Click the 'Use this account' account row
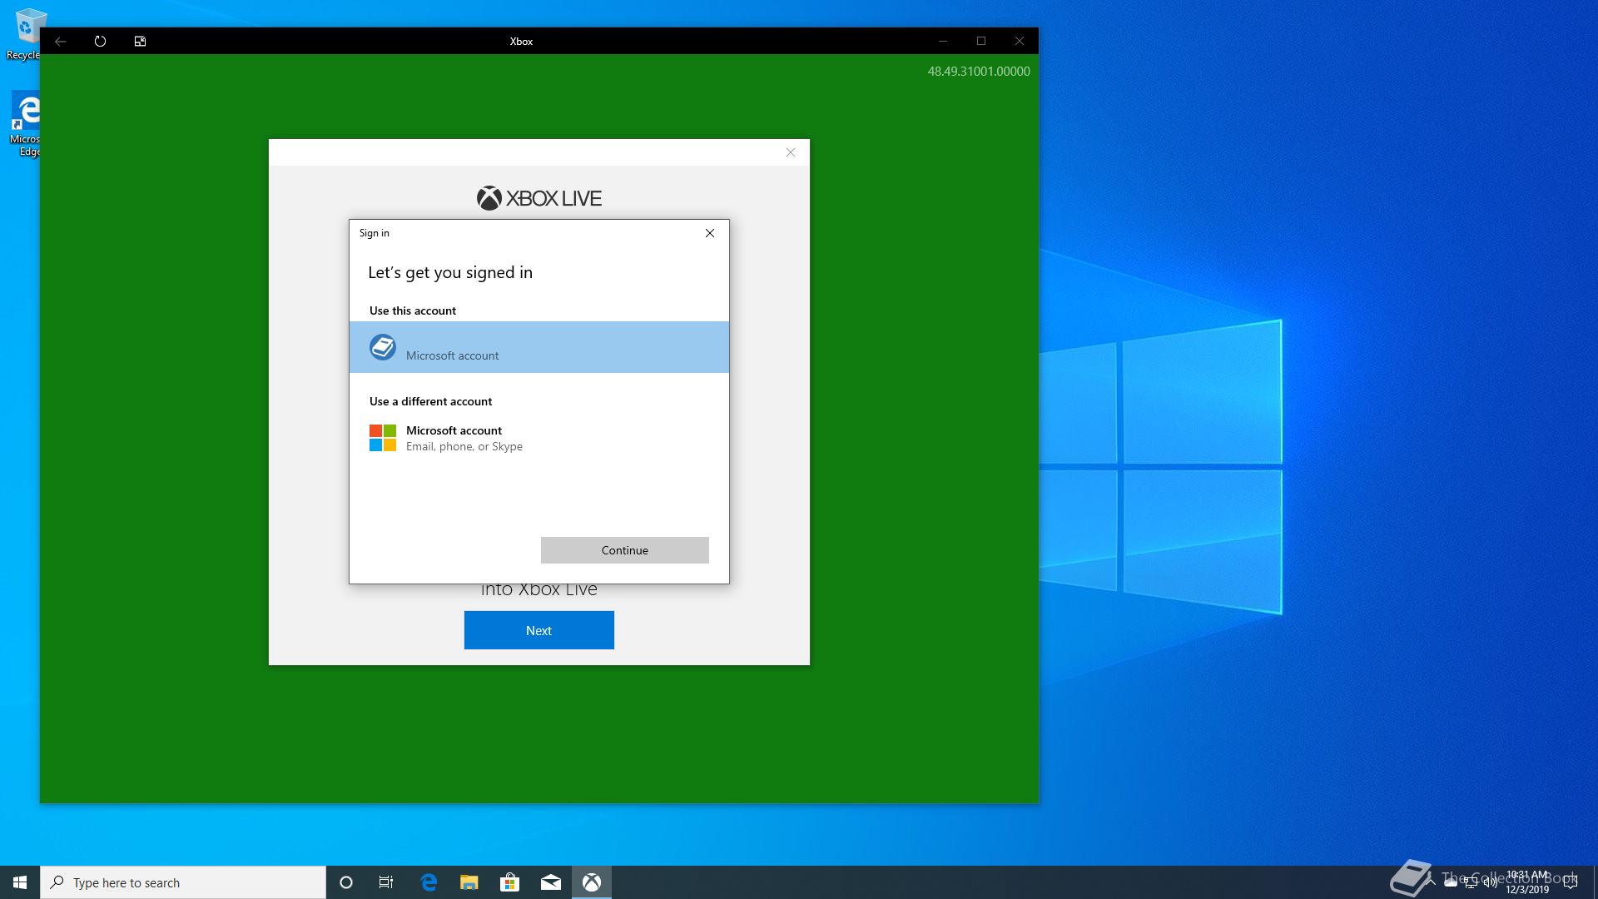1598x899 pixels. click(539, 347)
